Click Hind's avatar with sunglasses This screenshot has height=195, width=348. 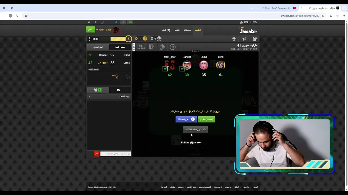(221, 65)
